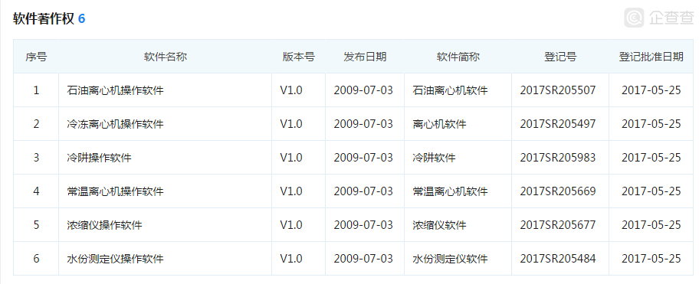Click release date 2009-07-03 in 浓缩仪操作软件 row
Screen dimensions: 699x284
[363, 225]
